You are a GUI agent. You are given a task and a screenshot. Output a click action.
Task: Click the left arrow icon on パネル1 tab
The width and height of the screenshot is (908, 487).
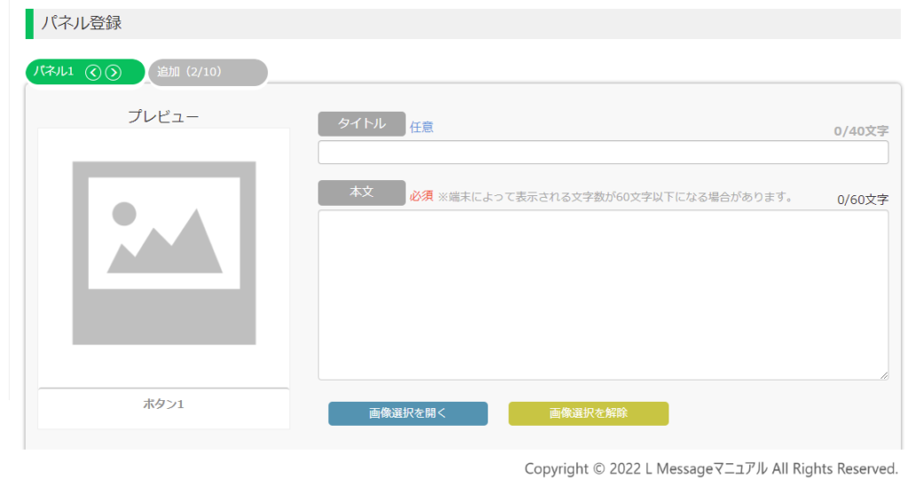point(93,73)
